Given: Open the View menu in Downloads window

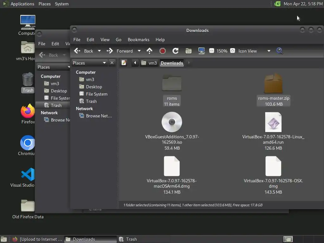Looking at the screenshot, I should (x=105, y=40).
